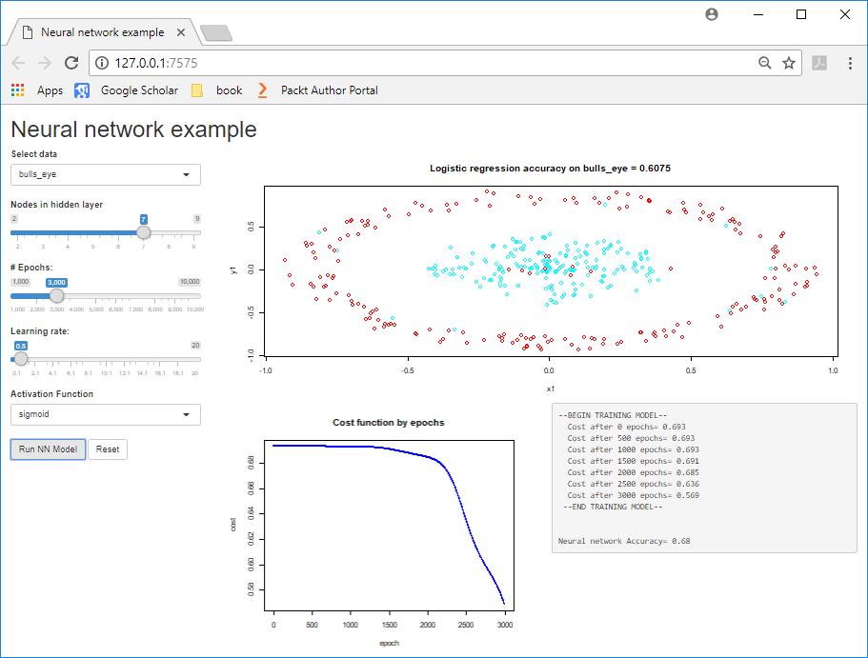Click the hidden layer nodes slider handle
The height and width of the screenshot is (658, 868).
coord(144,232)
